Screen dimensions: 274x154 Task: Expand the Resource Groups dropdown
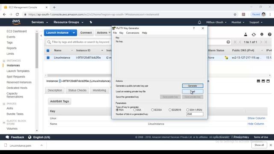68,22
